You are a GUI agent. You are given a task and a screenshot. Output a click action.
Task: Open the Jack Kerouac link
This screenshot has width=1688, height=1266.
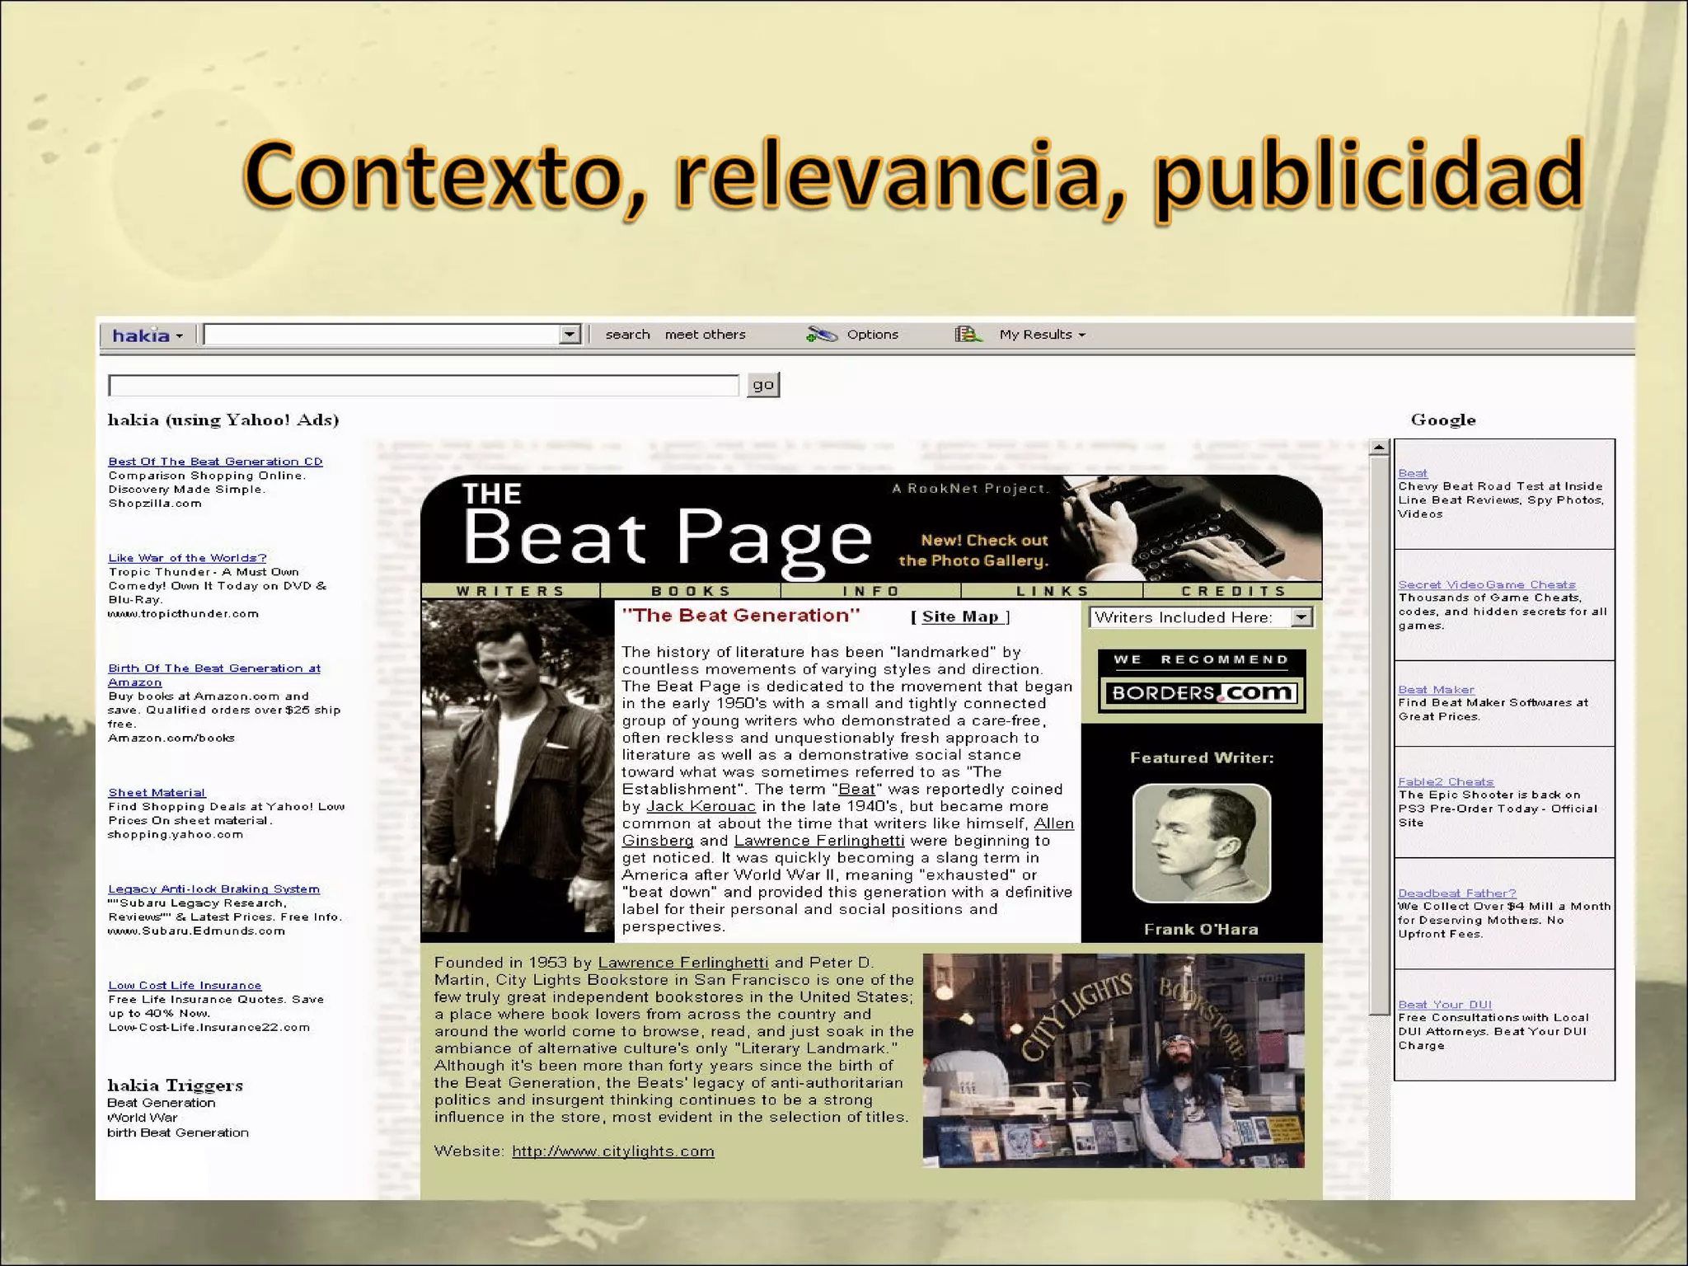click(701, 806)
